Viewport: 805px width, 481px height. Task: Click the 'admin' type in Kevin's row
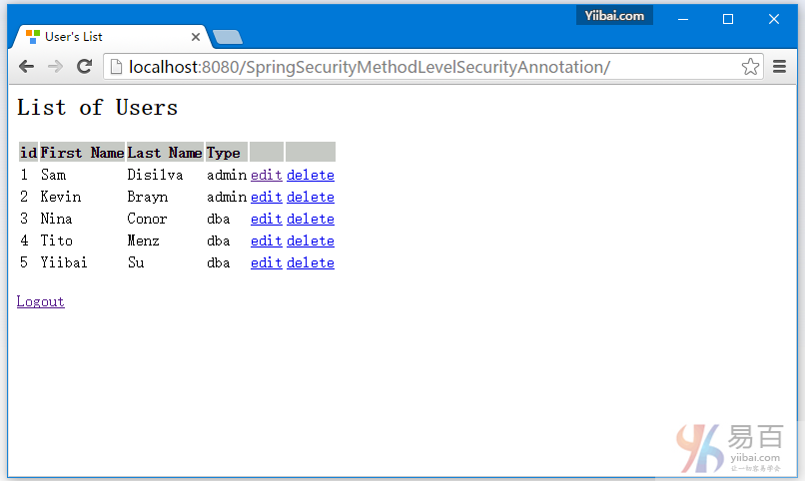227,197
